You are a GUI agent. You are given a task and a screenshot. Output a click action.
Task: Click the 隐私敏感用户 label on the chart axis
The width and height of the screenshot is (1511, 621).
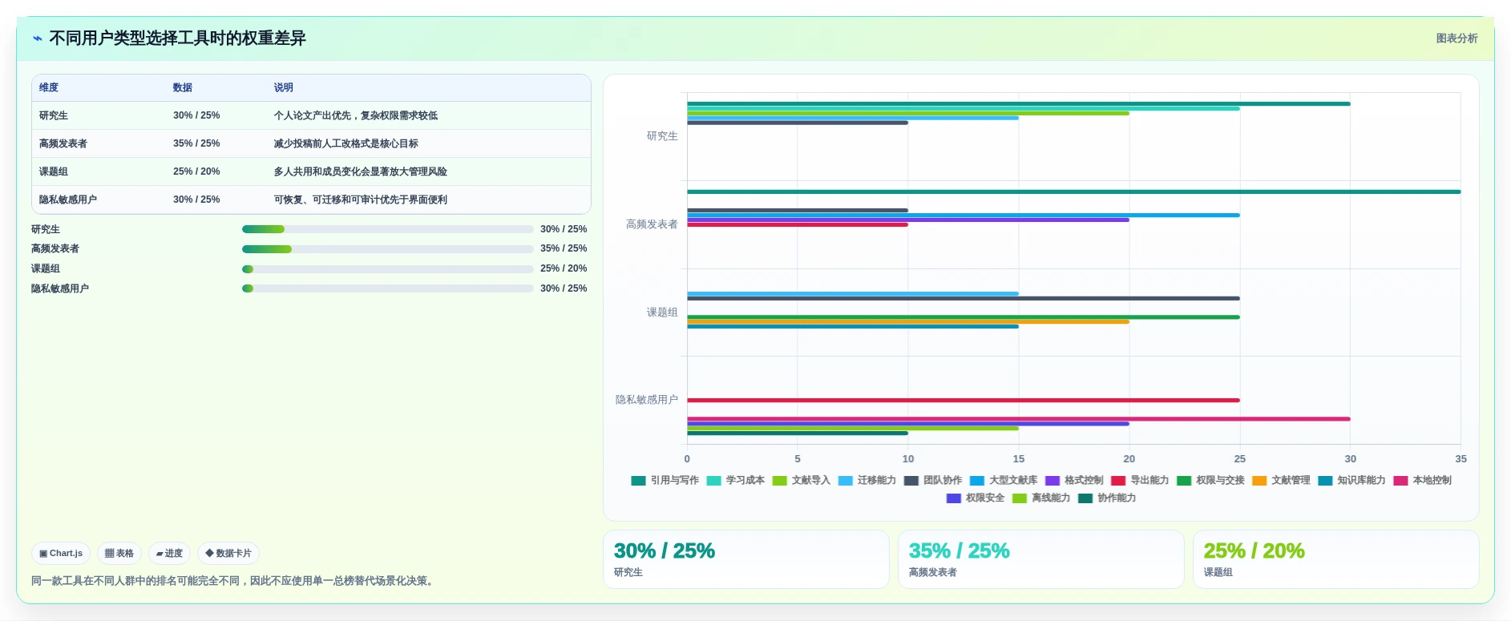pos(647,400)
